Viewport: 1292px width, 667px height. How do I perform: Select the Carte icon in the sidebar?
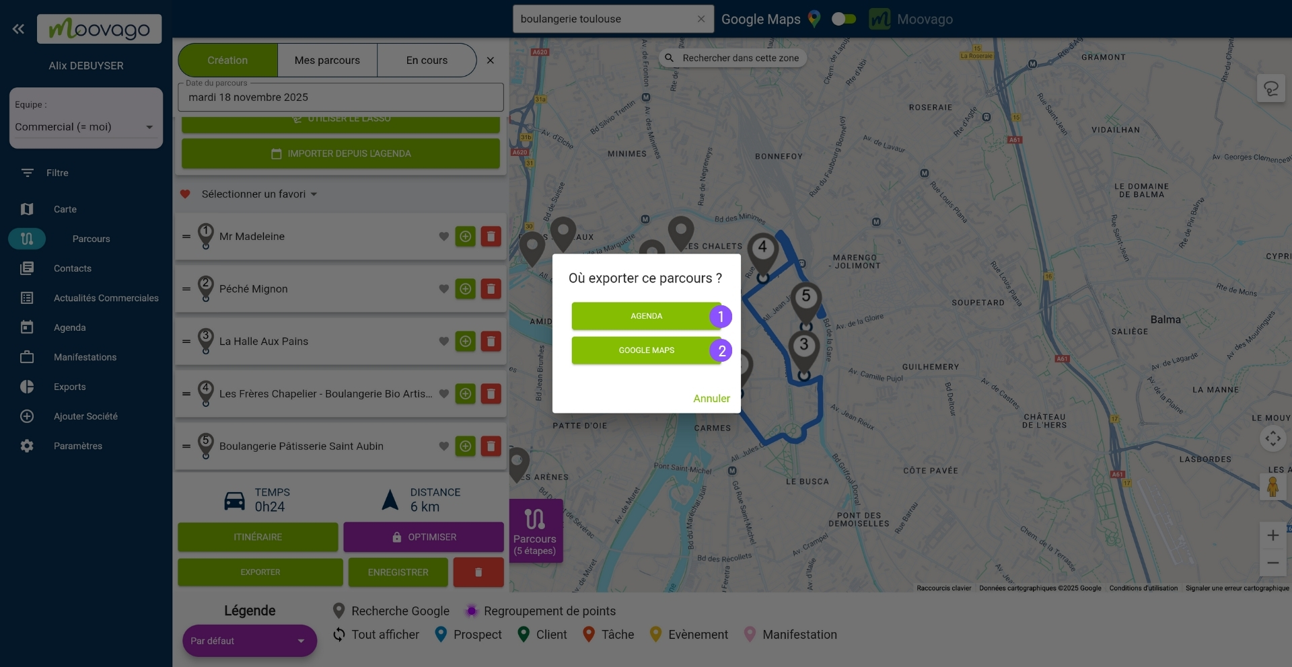(27, 209)
